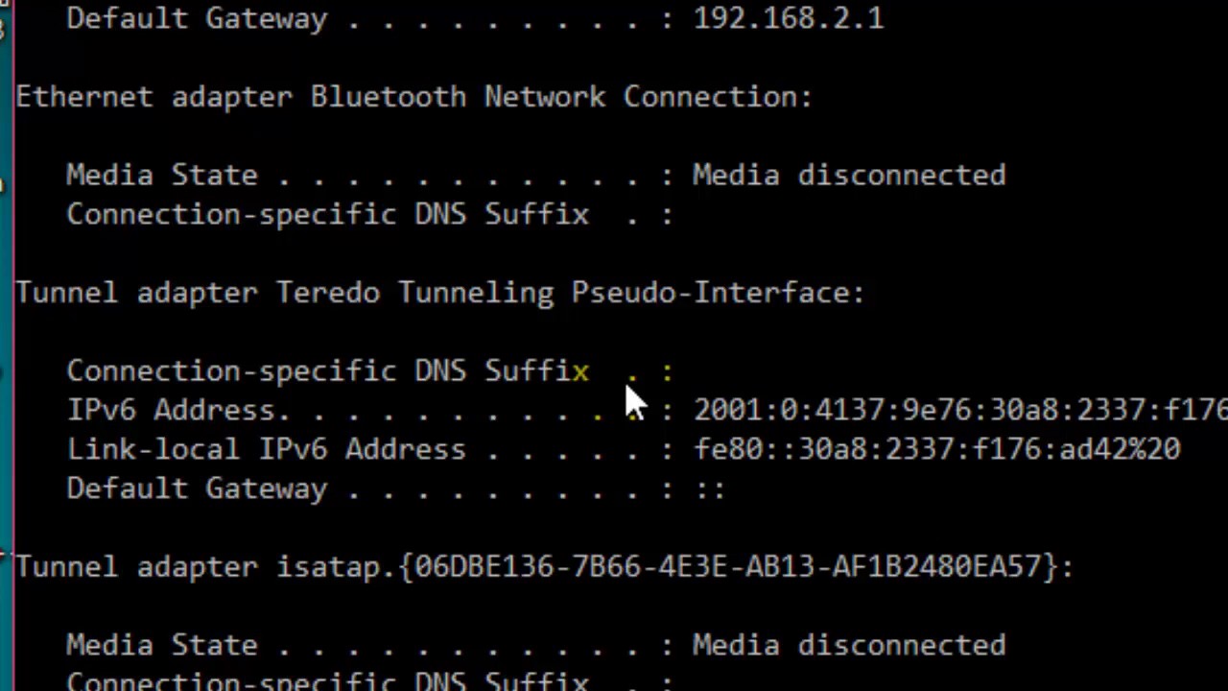
Task: Click the :: gateway value under Teredo
Action: (710, 489)
